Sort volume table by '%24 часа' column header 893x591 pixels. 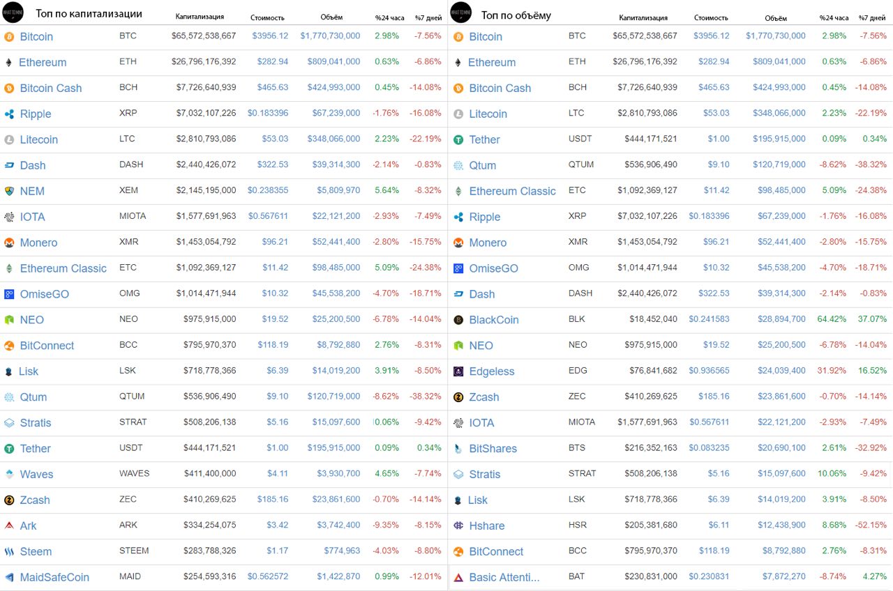pyautogui.click(x=835, y=17)
